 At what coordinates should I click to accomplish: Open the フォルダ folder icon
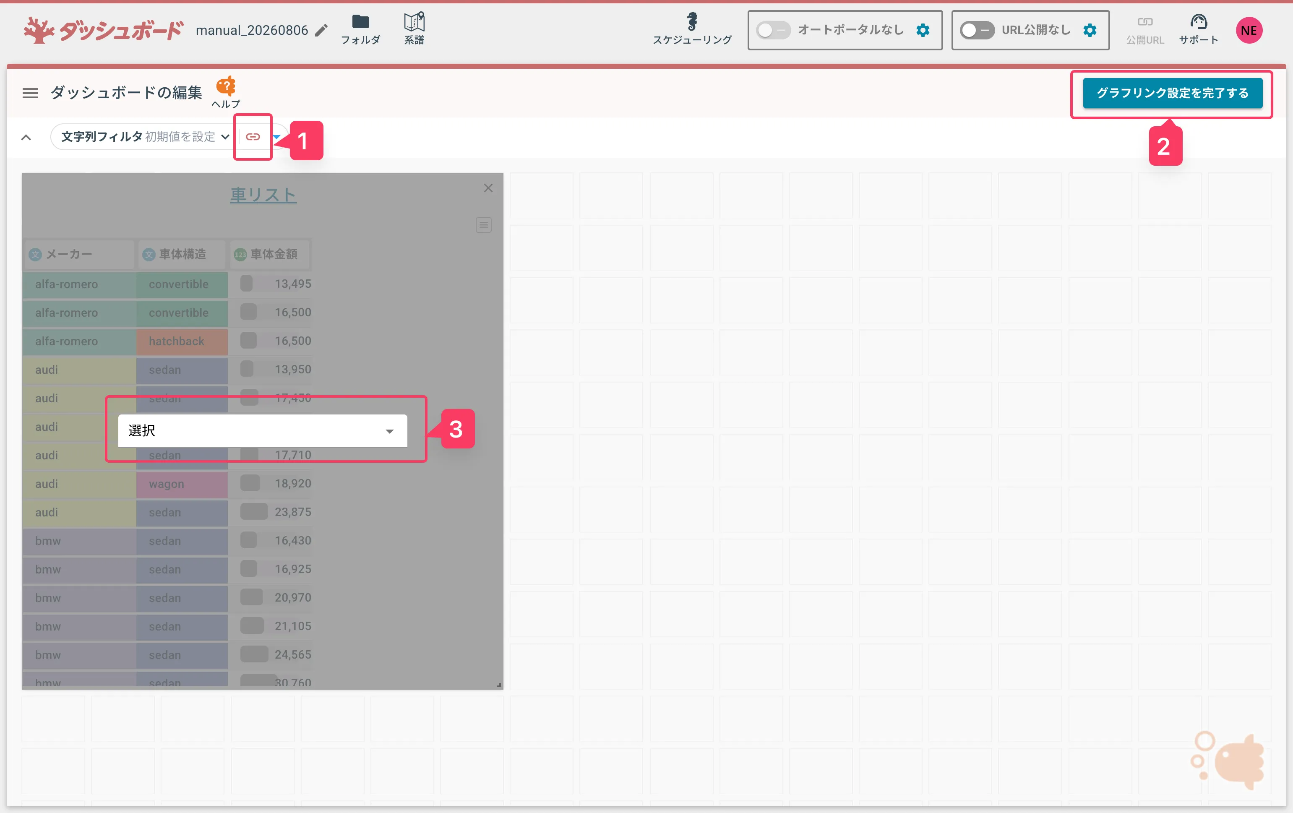point(360,29)
